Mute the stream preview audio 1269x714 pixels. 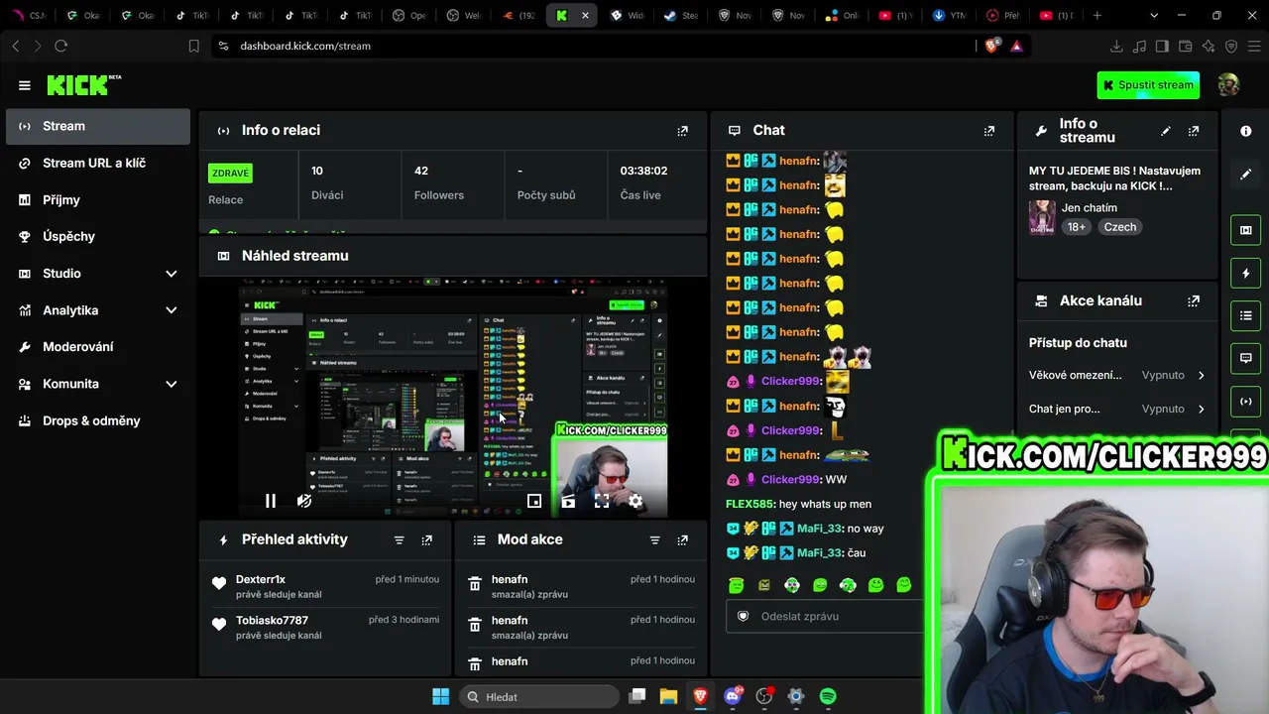[304, 501]
